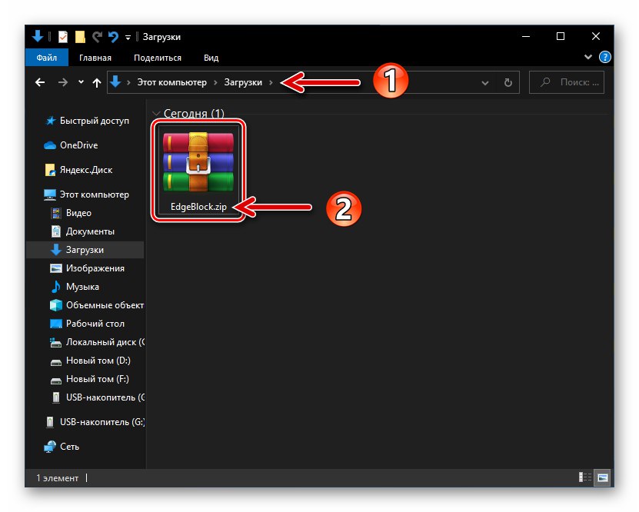
Task: Click the Properties icon in quick access toolbar
Action: pos(63,37)
